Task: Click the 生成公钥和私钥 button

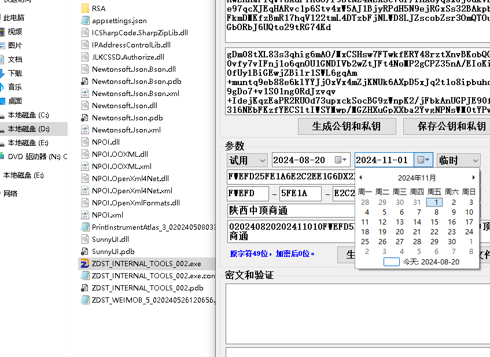Action: [347, 126]
